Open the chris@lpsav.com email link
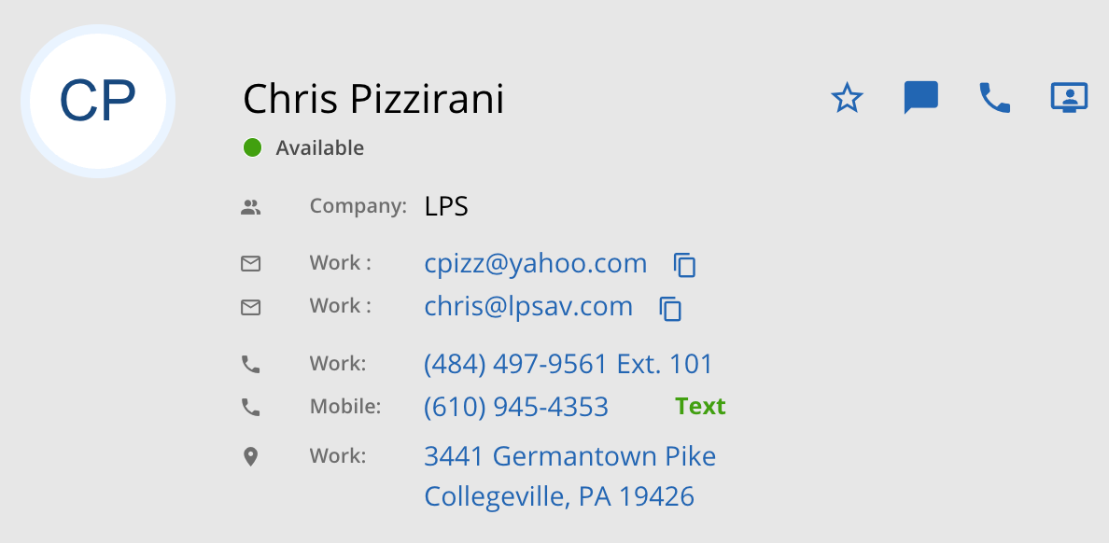 click(528, 307)
